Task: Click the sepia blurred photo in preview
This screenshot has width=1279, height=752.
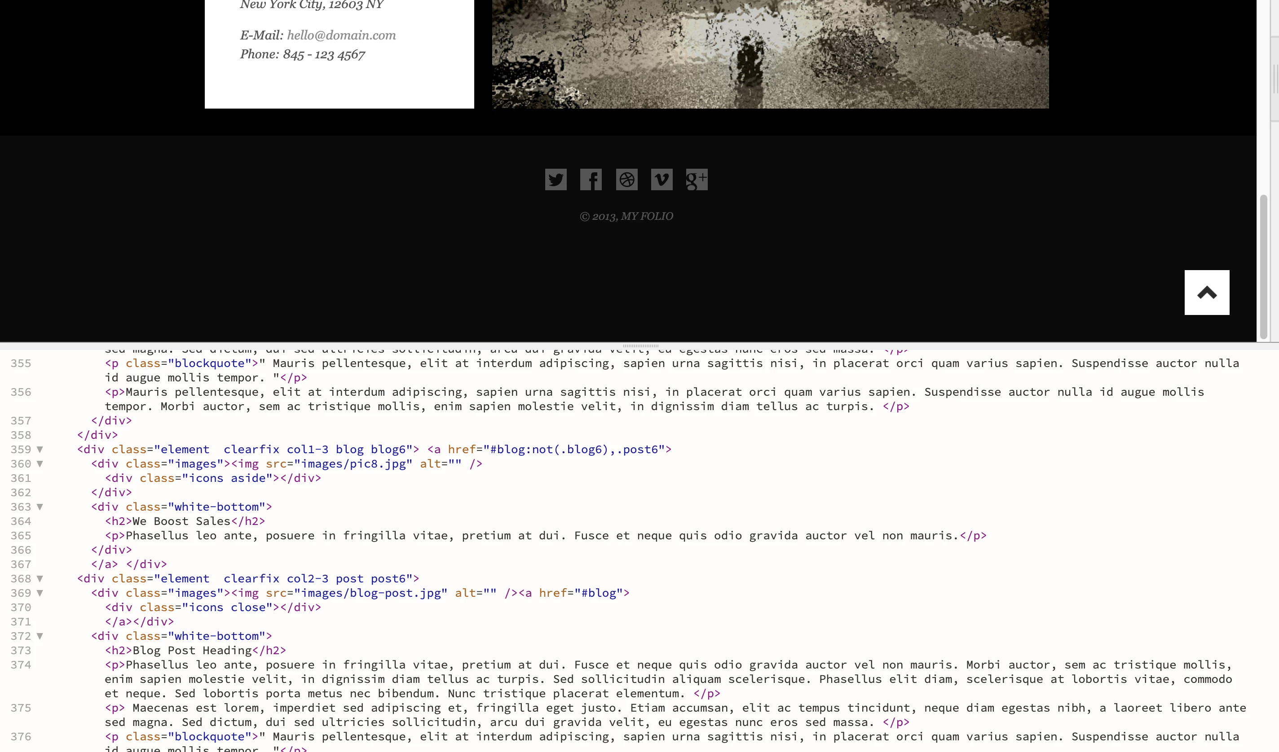Action: pyautogui.click(x=770, y=53)
